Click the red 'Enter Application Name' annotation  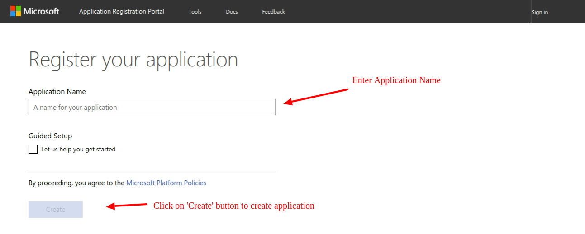[x=396, y=80]
